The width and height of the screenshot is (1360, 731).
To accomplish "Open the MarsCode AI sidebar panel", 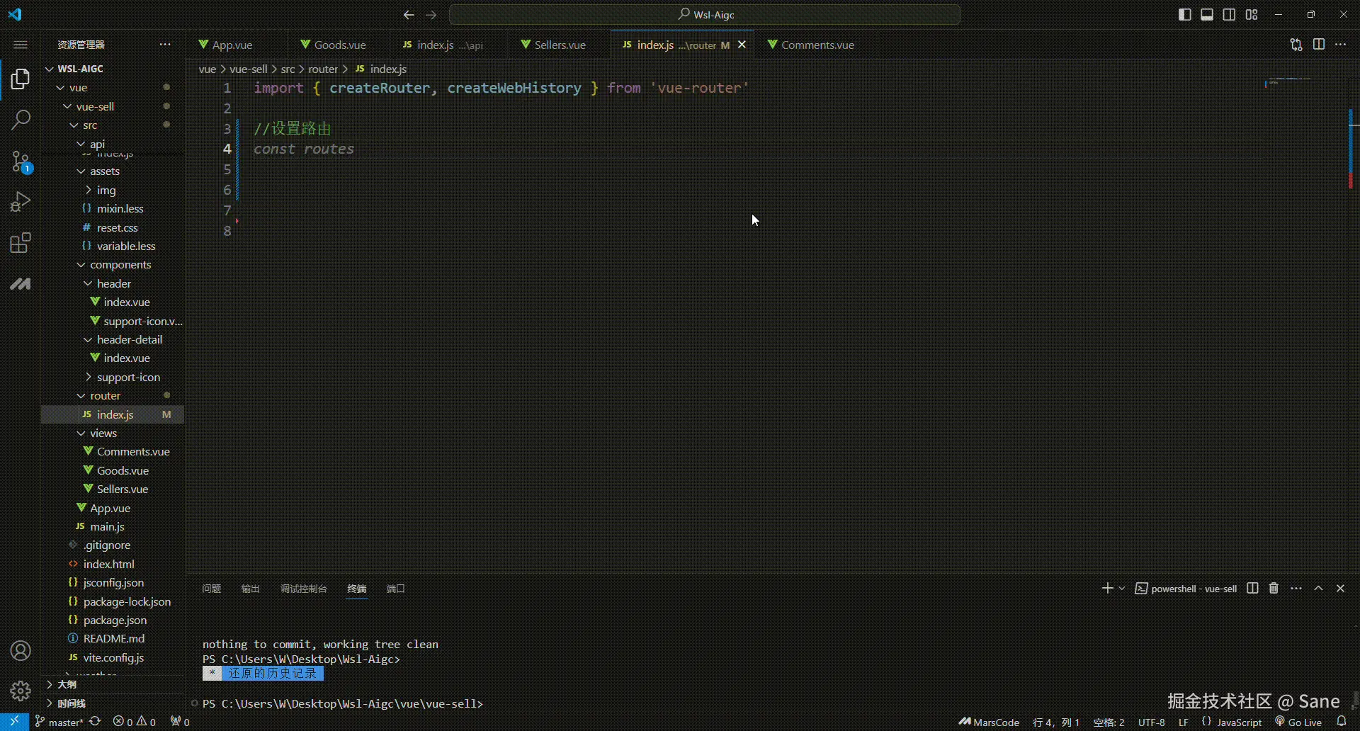I will tap(21, 284).
